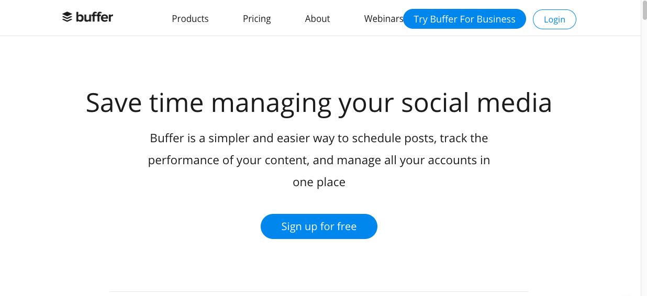Click the word 'Buffer' starting the description paragraph
647x296 pixels.
point(167,138)
